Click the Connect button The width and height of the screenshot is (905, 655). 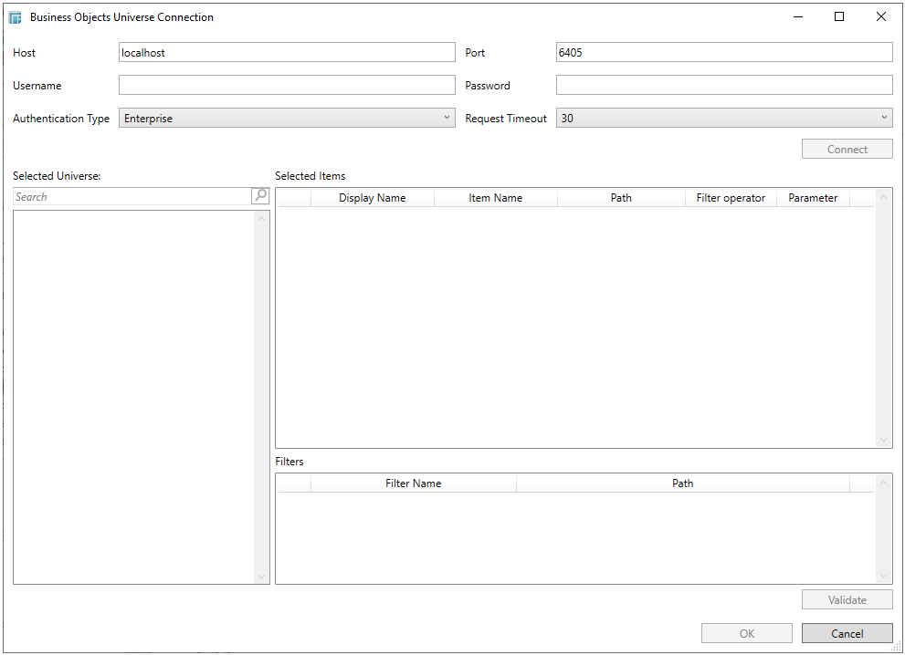[847, 150]
